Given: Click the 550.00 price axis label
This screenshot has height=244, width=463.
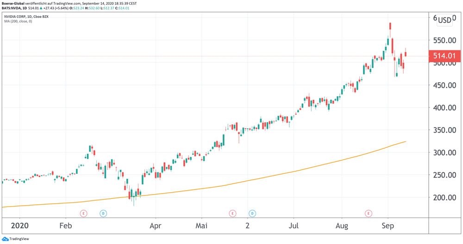Looking at the screenshot, I should [444, 40].
